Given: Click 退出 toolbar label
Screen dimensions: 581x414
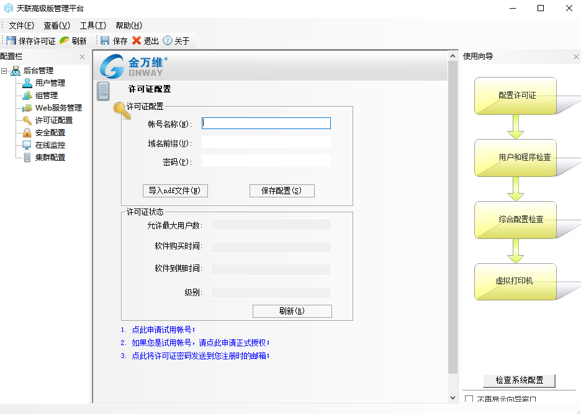Looking at the screenshot, I should tap(151, 41).
